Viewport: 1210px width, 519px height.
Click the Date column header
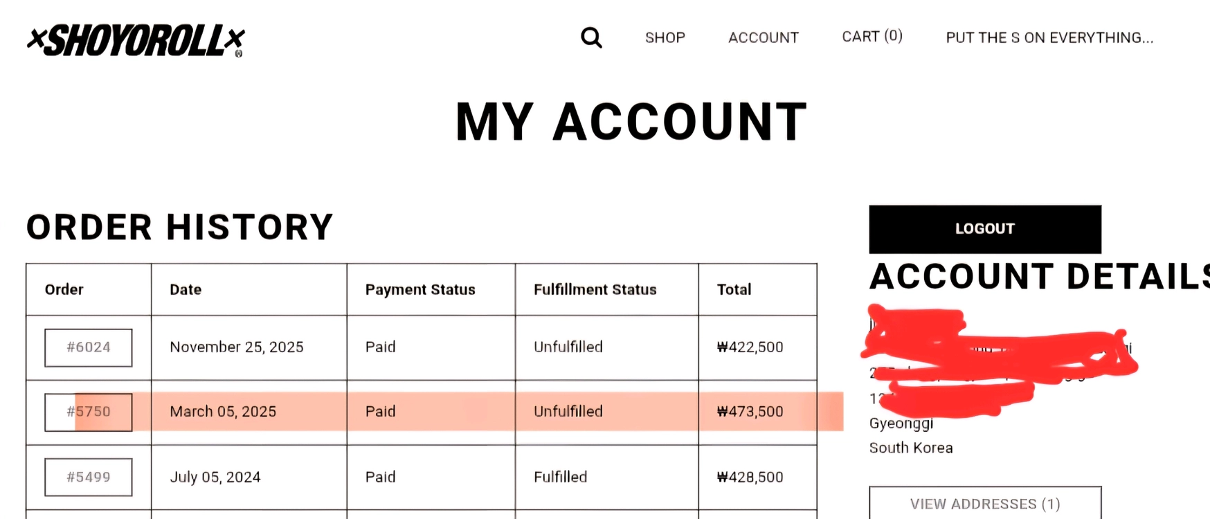coord(186,289)
